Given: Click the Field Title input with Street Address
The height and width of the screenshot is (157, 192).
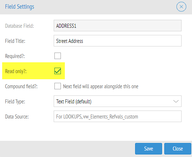Looking at the screenshot, I should pyautogui.click(x=117, y=41).
